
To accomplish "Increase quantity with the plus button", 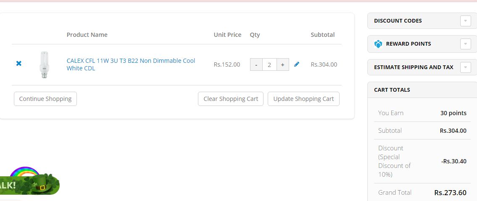I will (282, 65).
